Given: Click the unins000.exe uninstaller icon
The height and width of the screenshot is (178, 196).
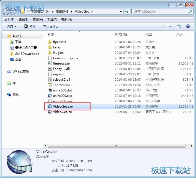Looking at the screenshot, I should [x=50, y=96].
